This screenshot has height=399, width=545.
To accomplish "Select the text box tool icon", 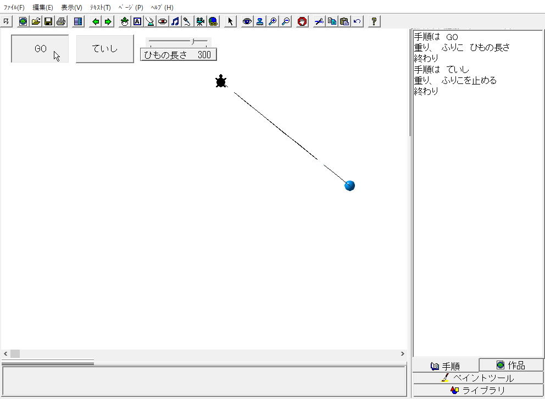I will point(137,21).
